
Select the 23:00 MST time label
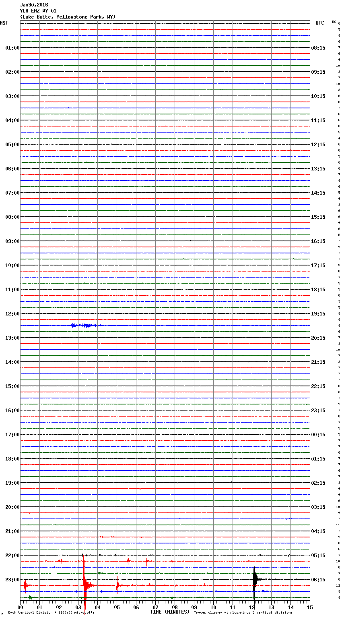coord(12,580)
